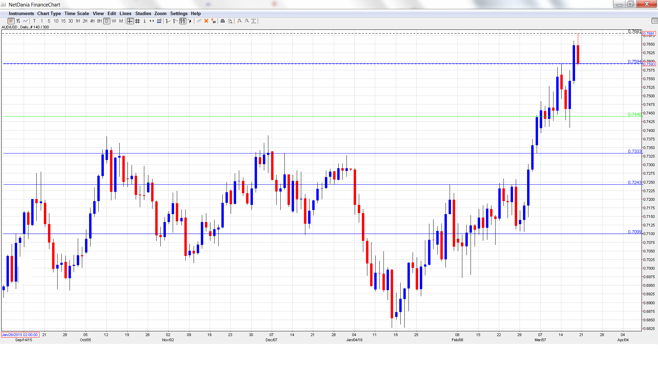Click the delete all lines icon
The image size is (658, 370).
pyautogui.click(x=214, y=21)
